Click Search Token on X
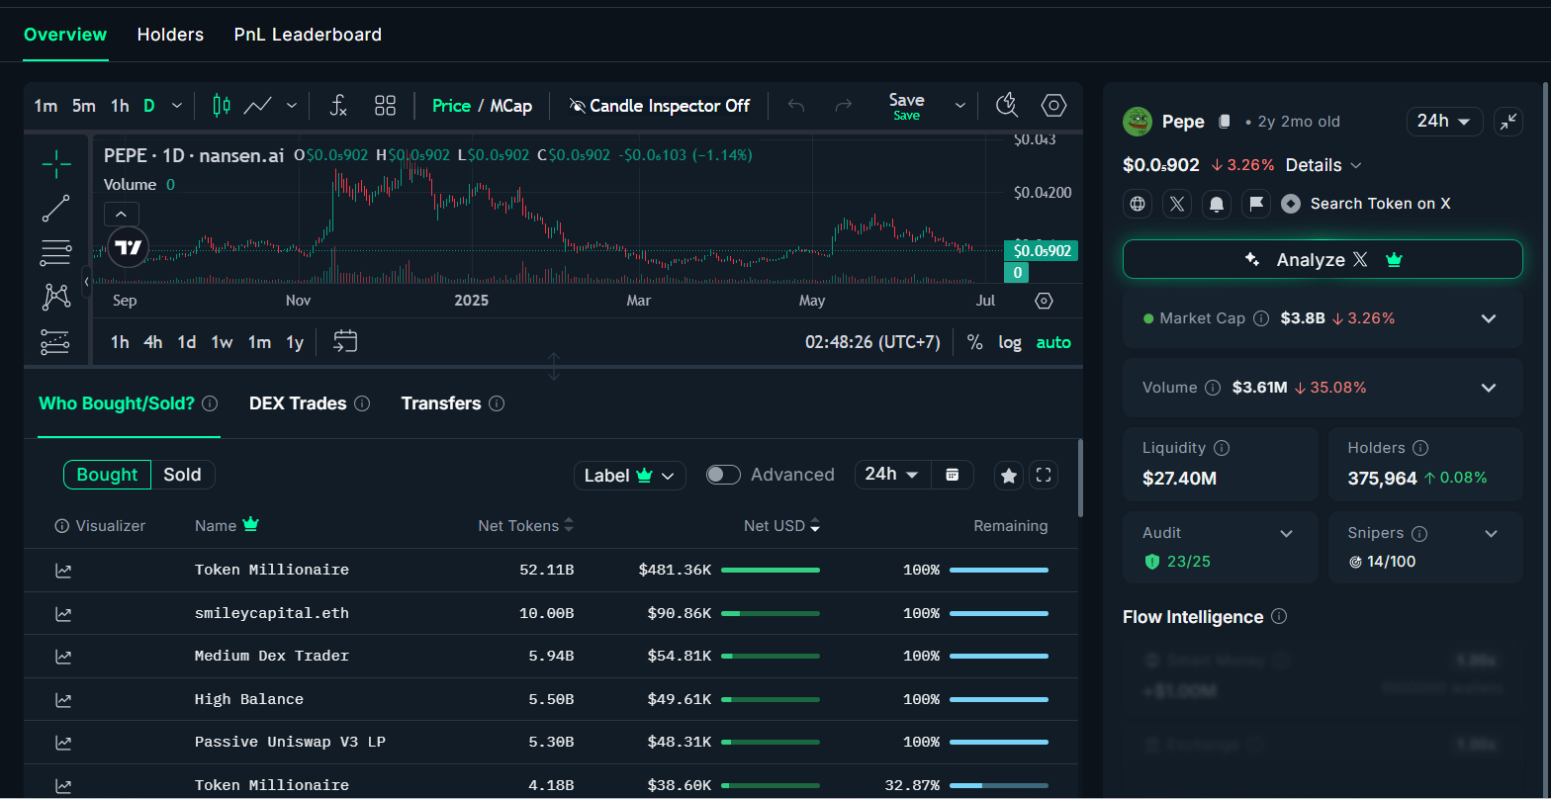This screenshot has width=1551, height=799. pyautogui.click(x=1380, y=204)
